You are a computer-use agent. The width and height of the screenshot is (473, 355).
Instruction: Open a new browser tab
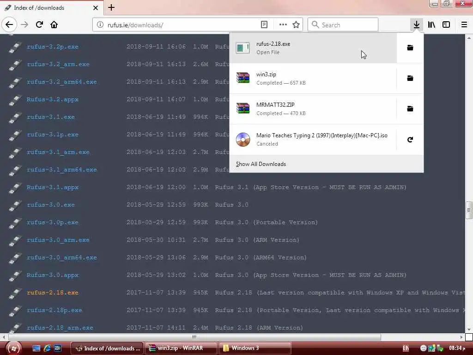pos(111,7)
